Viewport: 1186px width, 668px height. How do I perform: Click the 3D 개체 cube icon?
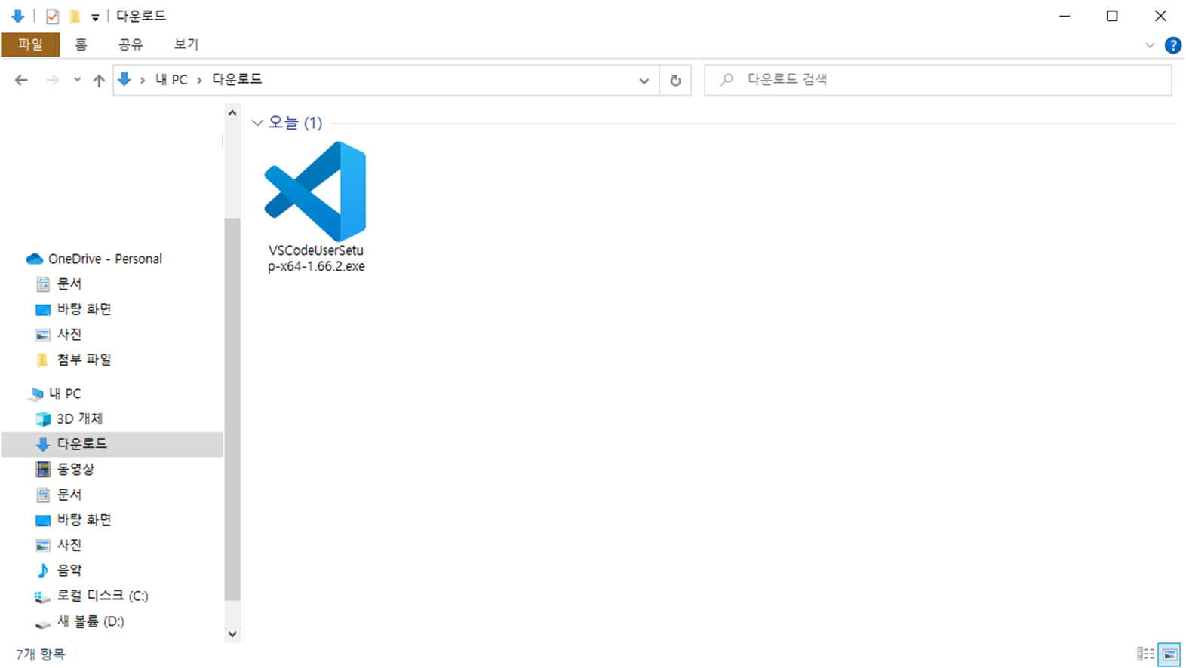click(43, 419)
